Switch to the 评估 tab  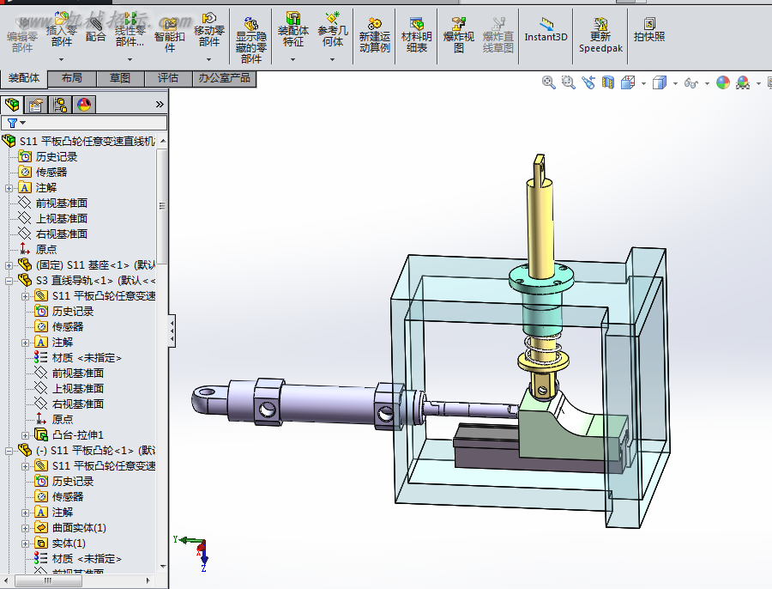(168, 78)
